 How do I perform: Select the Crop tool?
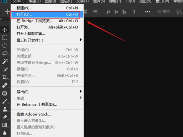click(x=5, y=77)
